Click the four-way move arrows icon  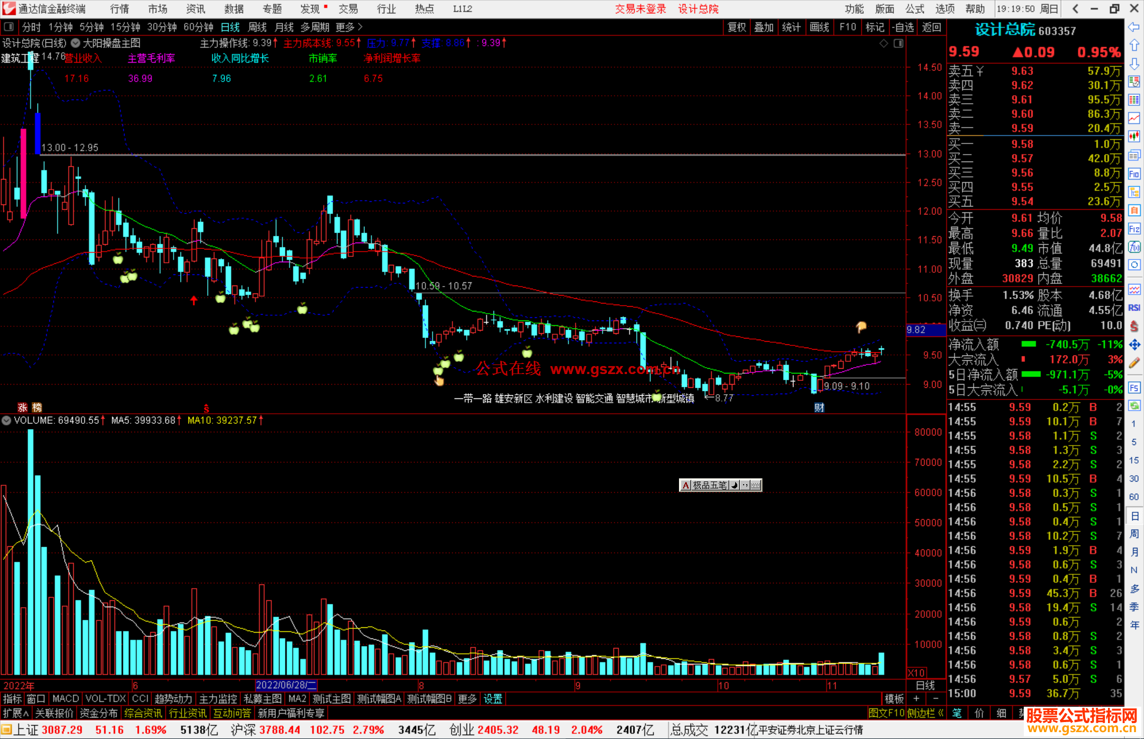1134,345
